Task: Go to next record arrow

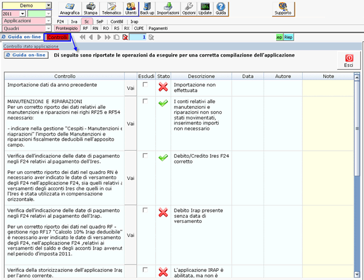Action: click(x=99, y=37)
